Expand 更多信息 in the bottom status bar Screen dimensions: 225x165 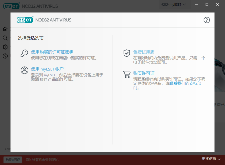(x=211, y=159)
